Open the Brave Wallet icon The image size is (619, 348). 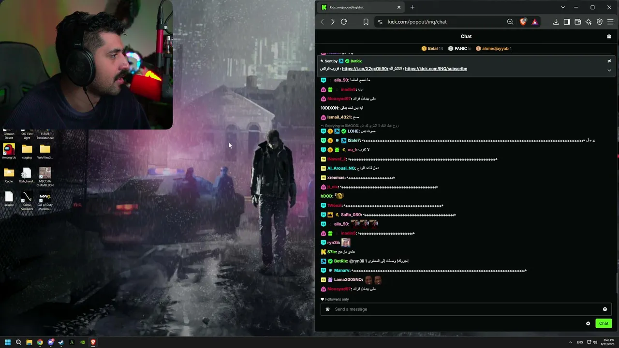(x=577, y=22)
